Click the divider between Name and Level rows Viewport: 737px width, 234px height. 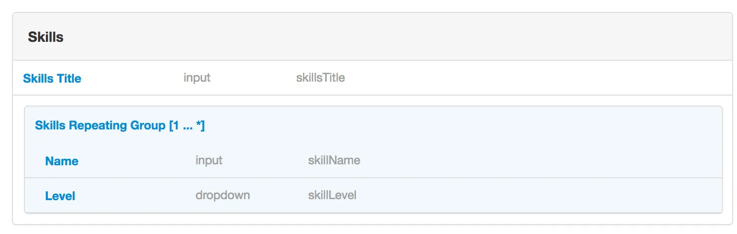373,178
